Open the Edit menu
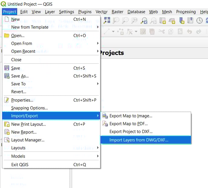The height and width of the screenshot is (188, 208). point(24,12)
